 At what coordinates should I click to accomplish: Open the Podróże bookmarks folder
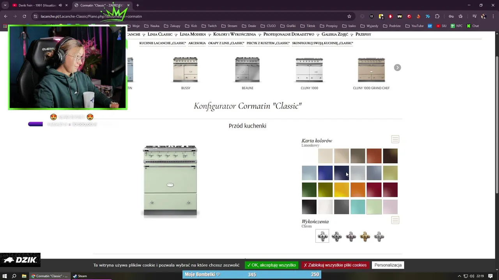tap(392, 26)
